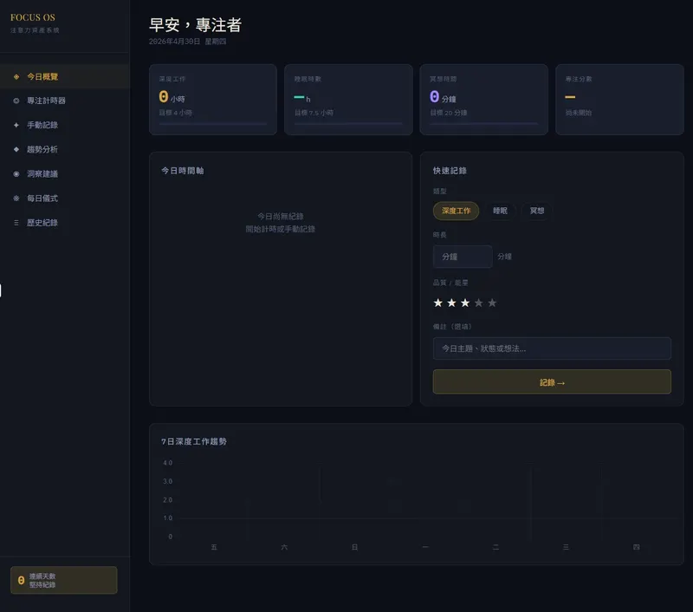Click chart x-axis label 五
The width and height of the screenshot is (693, 612).
(214, 548)
